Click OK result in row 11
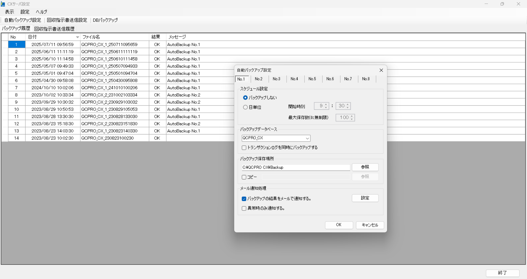Image resolution: width=527 pixels, height=279 pixels. (x=157, y=117)
